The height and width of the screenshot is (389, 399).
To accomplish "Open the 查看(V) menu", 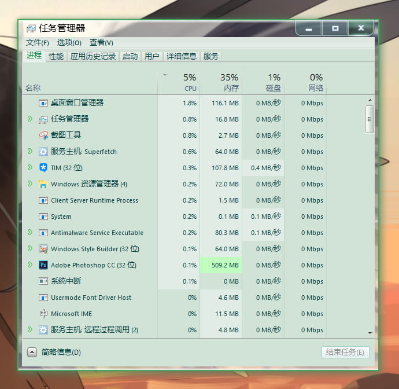I will click(101, 42).
